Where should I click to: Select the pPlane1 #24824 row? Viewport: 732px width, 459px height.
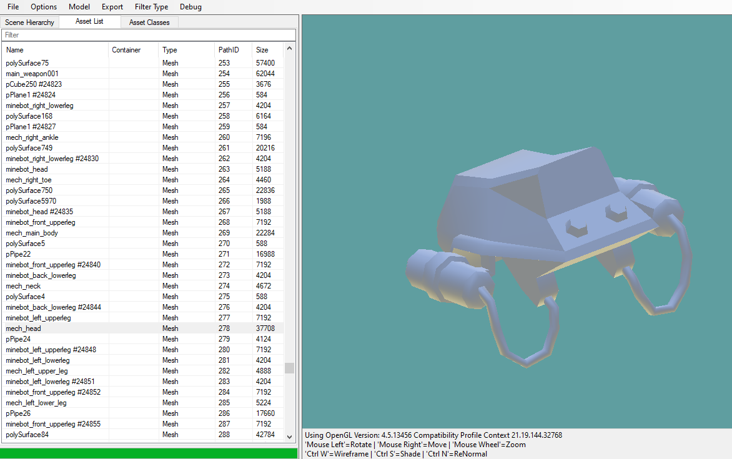(x=143, y=95)
